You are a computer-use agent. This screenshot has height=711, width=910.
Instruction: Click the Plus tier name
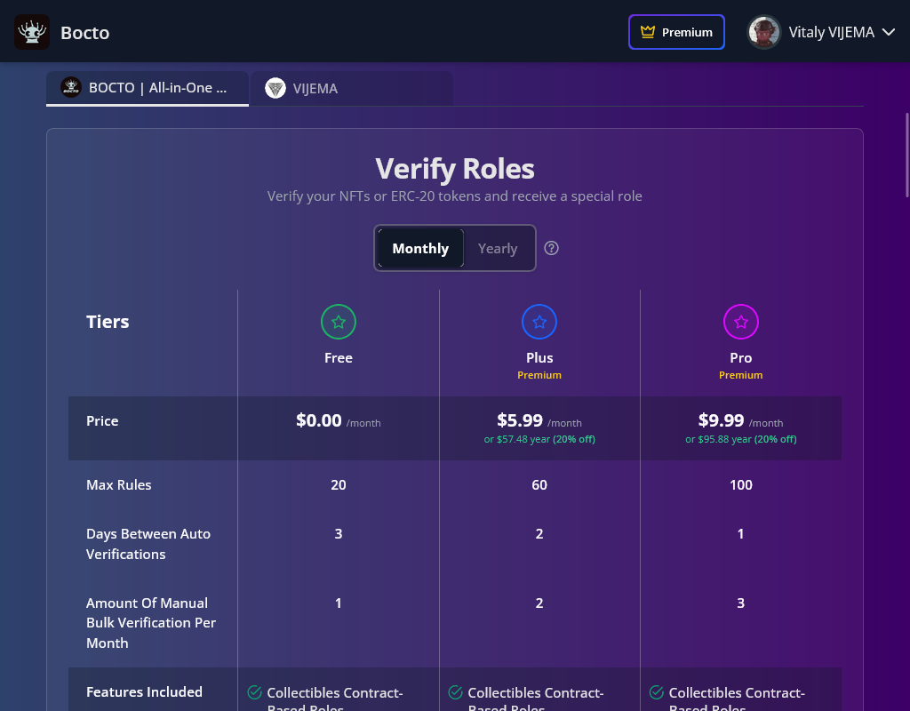click(539, 357)
